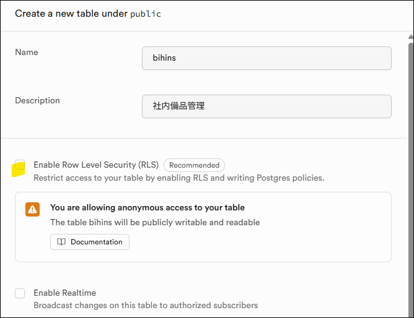Click the 'Restrict access to your table' description
414x318 pixels.
pos(178,178)
